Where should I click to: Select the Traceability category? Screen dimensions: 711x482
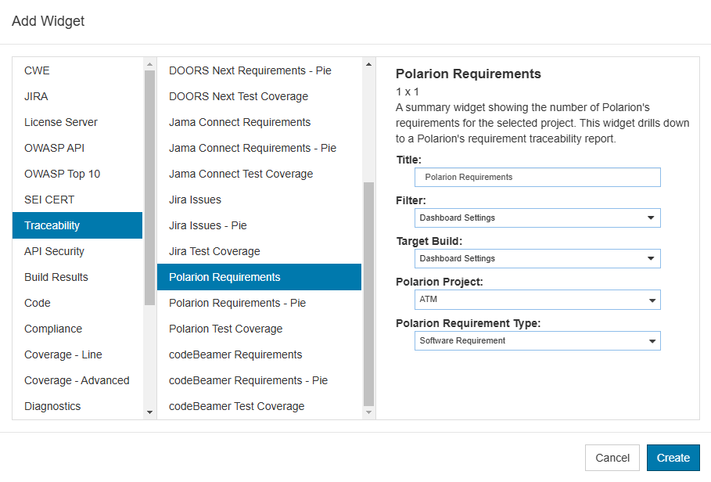pyautogui.click(x=77, y=225)
